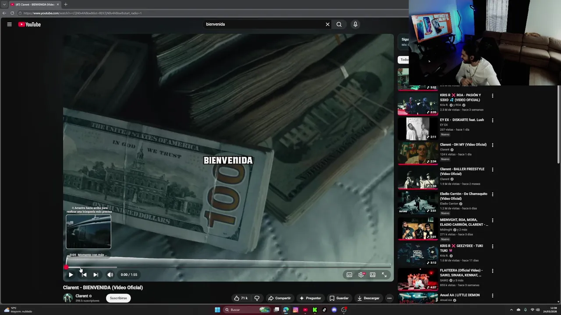561x315 pixels.
Task: Open the player settings gear
Action: [x=361, y=275]
